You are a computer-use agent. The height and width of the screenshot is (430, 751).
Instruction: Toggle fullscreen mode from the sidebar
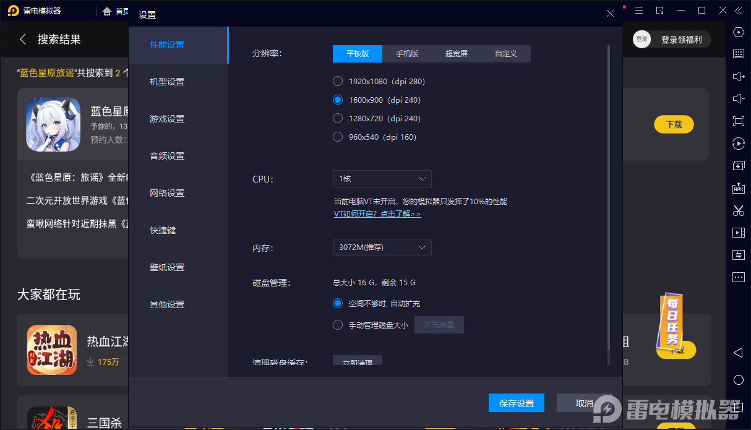point(738,121)
